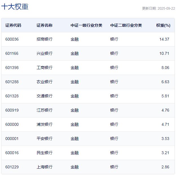Click the 证券代码 column header
Viewport: 176px width, 176px height.
(x=13, y=25)
